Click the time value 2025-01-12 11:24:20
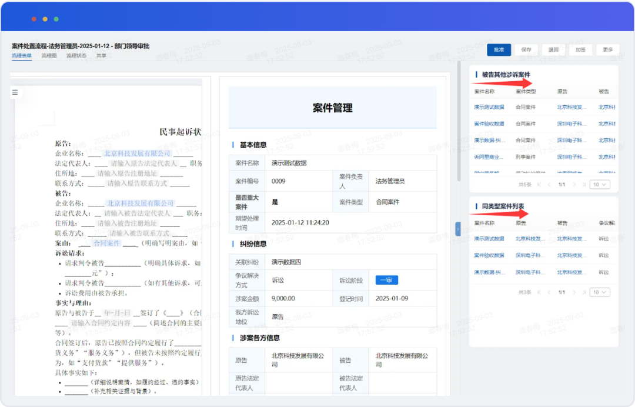Viewport: 635px width, 407px height. (300, 223)
